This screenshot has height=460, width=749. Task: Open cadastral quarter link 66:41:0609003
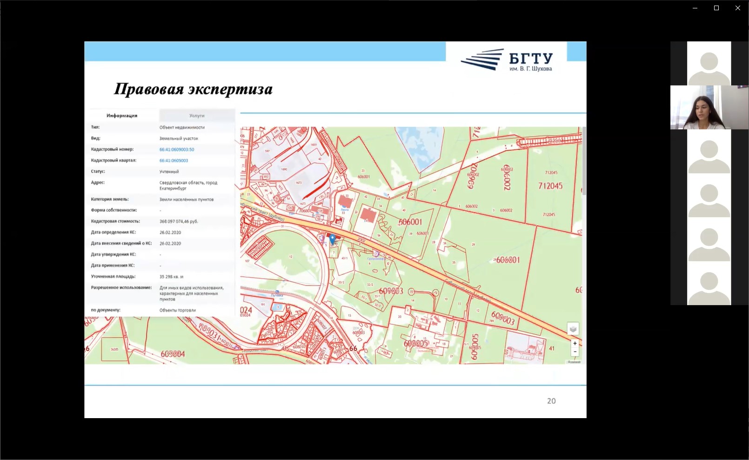174,160
